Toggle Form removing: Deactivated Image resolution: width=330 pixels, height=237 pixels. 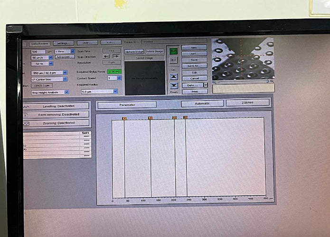click(57, 115)
